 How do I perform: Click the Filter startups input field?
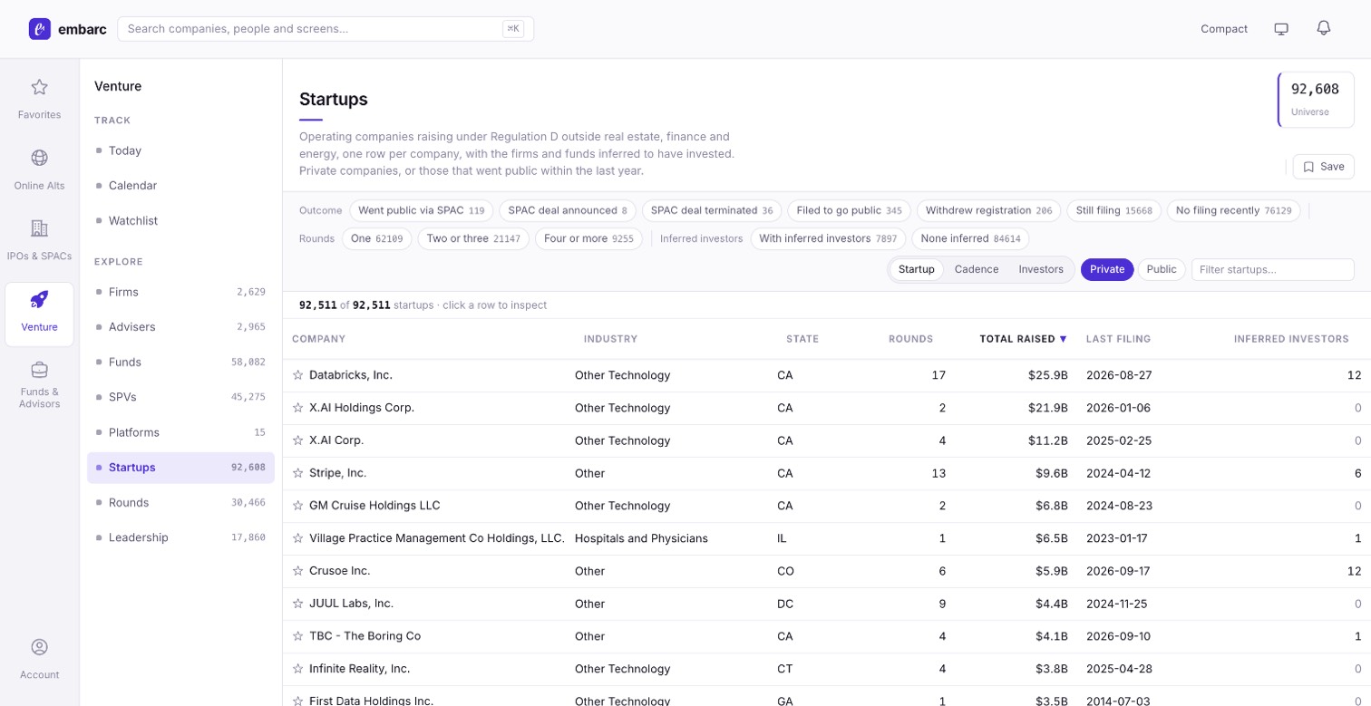1272,269
